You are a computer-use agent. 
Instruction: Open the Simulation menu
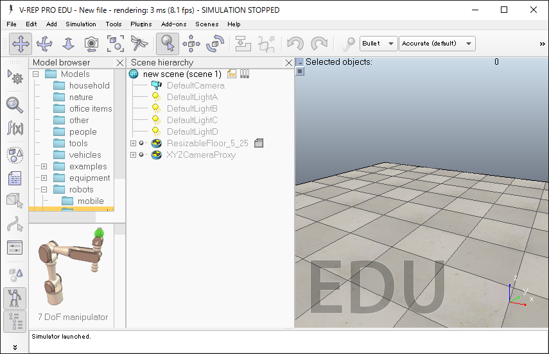[81, 24]
